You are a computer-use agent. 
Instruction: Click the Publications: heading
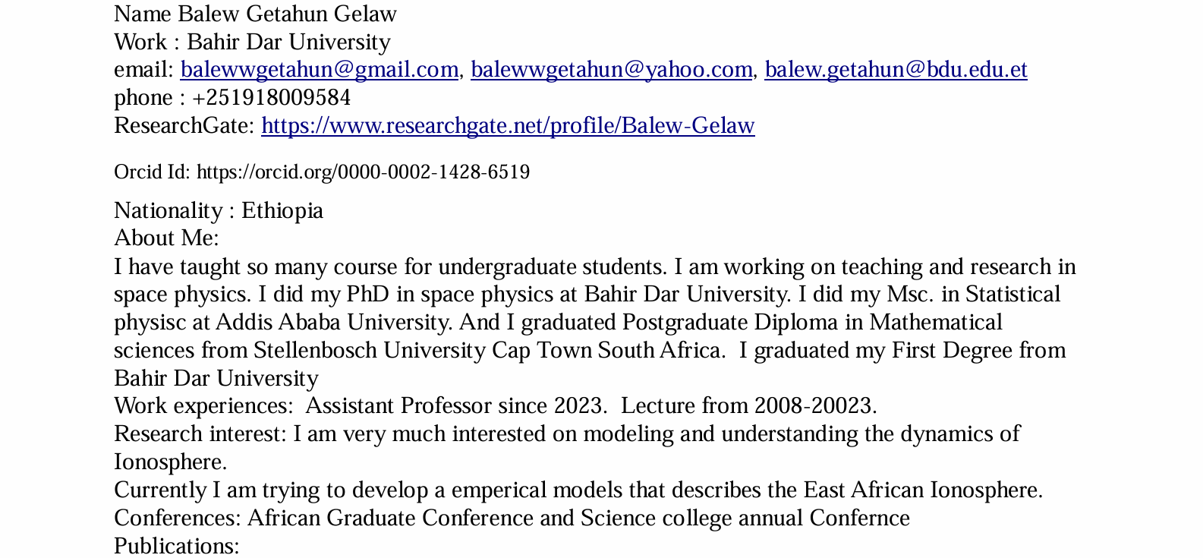point(176,546)
